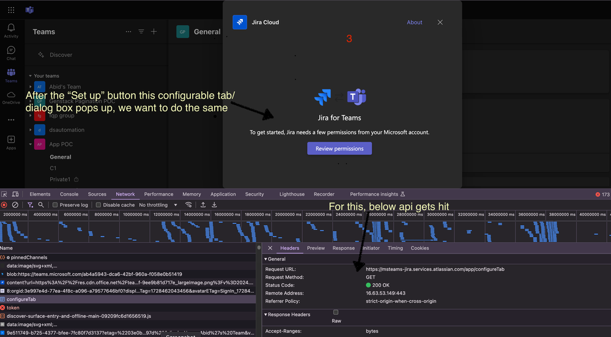The width and height of the screenshot is (611, 337).
Task: Show more apps via sidebar ellipsis
Action: coord(11,120)
